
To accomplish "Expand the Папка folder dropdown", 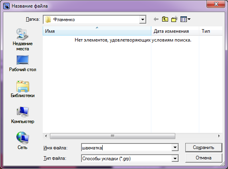I will [x=143, y=20].
